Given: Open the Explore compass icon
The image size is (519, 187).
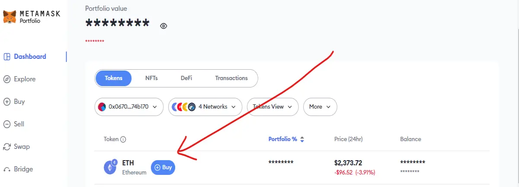Looking at the screenshot, I should click(7, 79).
